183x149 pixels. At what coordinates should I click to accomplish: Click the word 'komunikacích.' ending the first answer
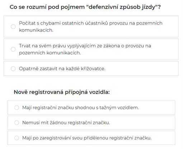(x=36, y=30)
